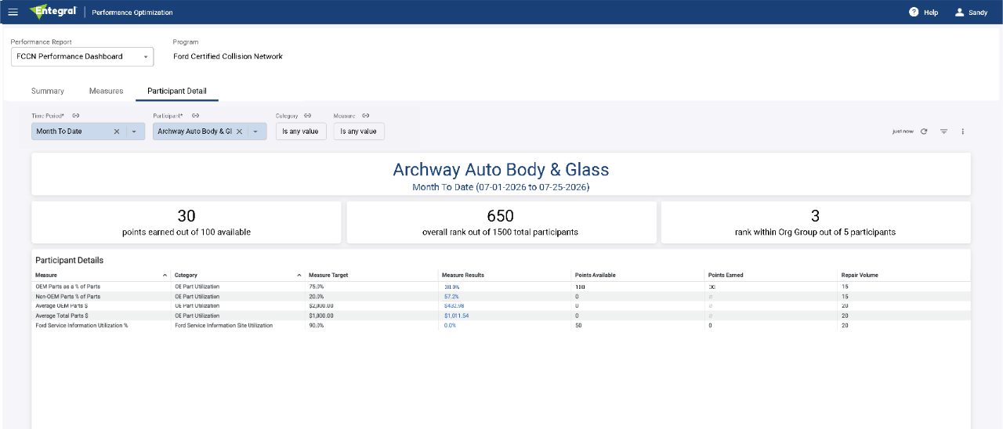Click the Repair Volume column header
The image size is (1003, 429).
860,276
